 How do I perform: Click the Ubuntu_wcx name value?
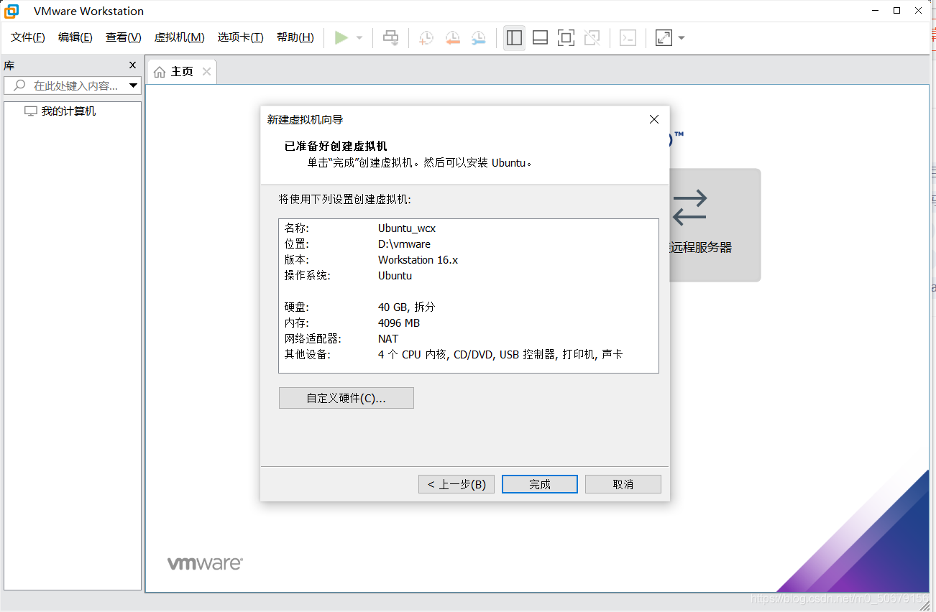click(407, 228)
